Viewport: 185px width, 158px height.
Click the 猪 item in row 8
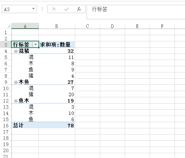point(31,76)
